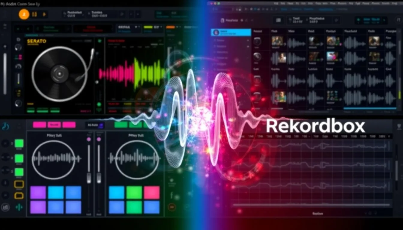
Task: Click the first green button atop pad controller
Action: tap(121, 125)
